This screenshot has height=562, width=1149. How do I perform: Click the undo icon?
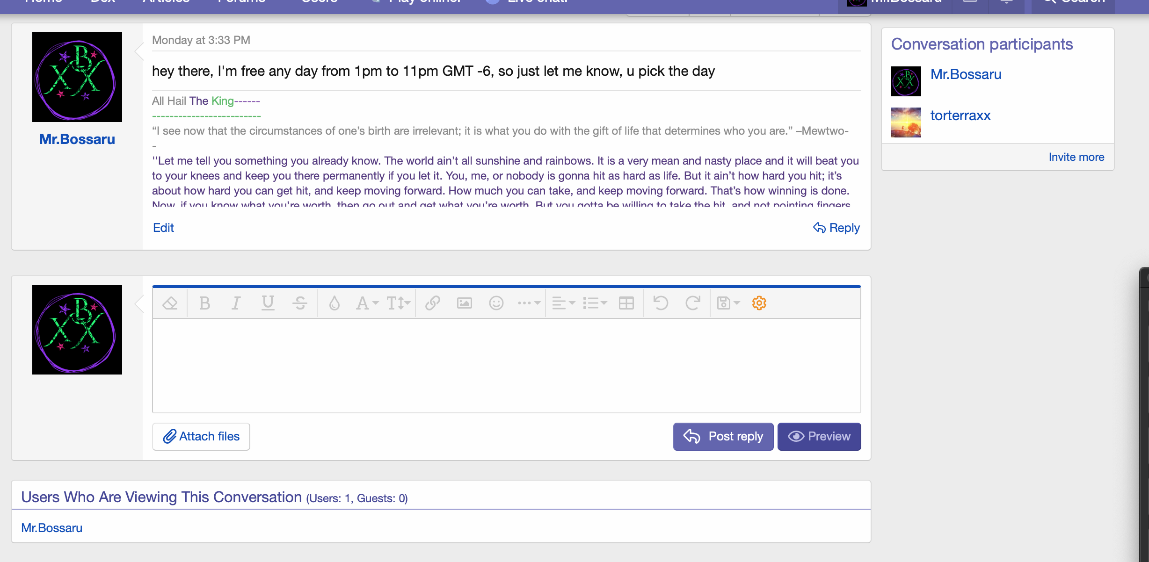pos(661,303)
